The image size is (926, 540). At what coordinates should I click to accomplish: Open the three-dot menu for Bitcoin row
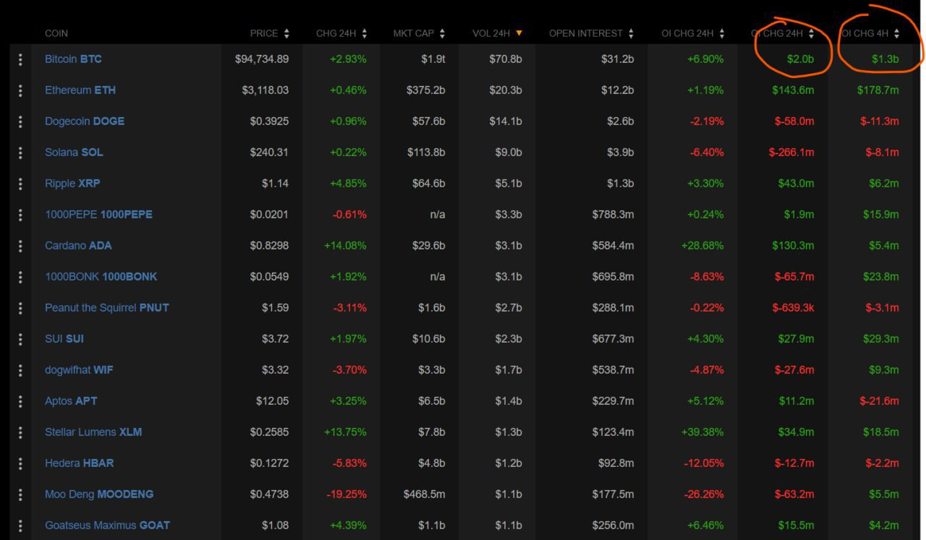point(20,59)
